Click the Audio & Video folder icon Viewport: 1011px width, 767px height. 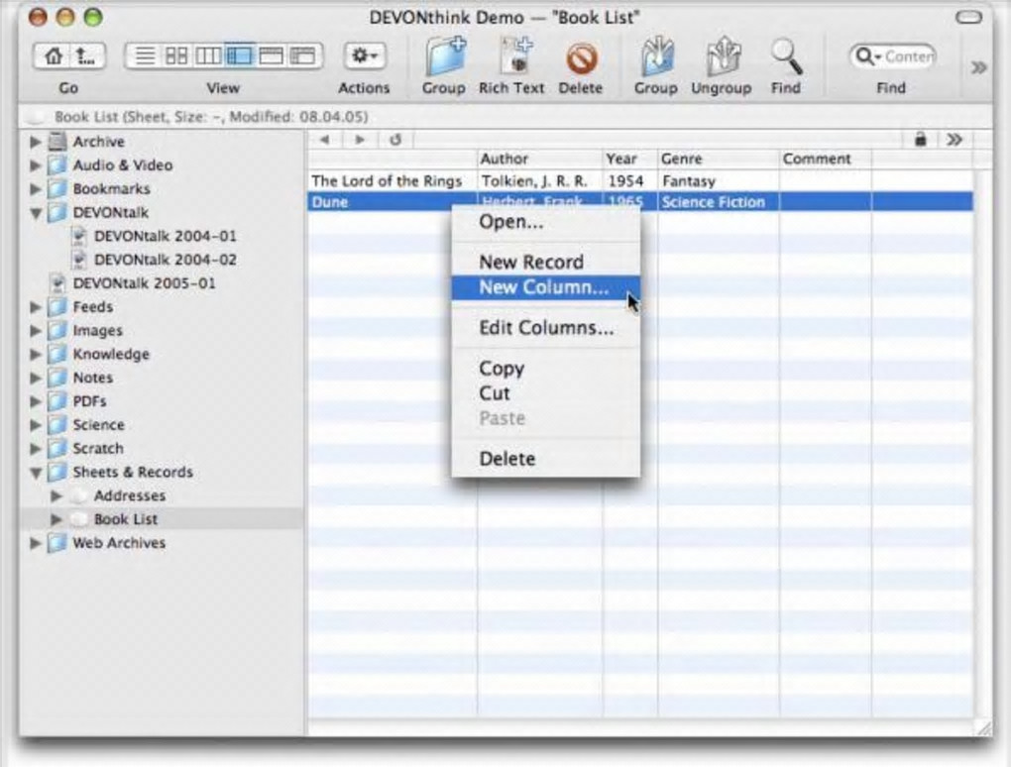pyautogui.click(x=57, y=165)
